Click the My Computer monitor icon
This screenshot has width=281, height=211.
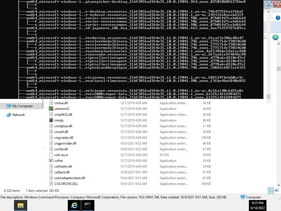9,106
